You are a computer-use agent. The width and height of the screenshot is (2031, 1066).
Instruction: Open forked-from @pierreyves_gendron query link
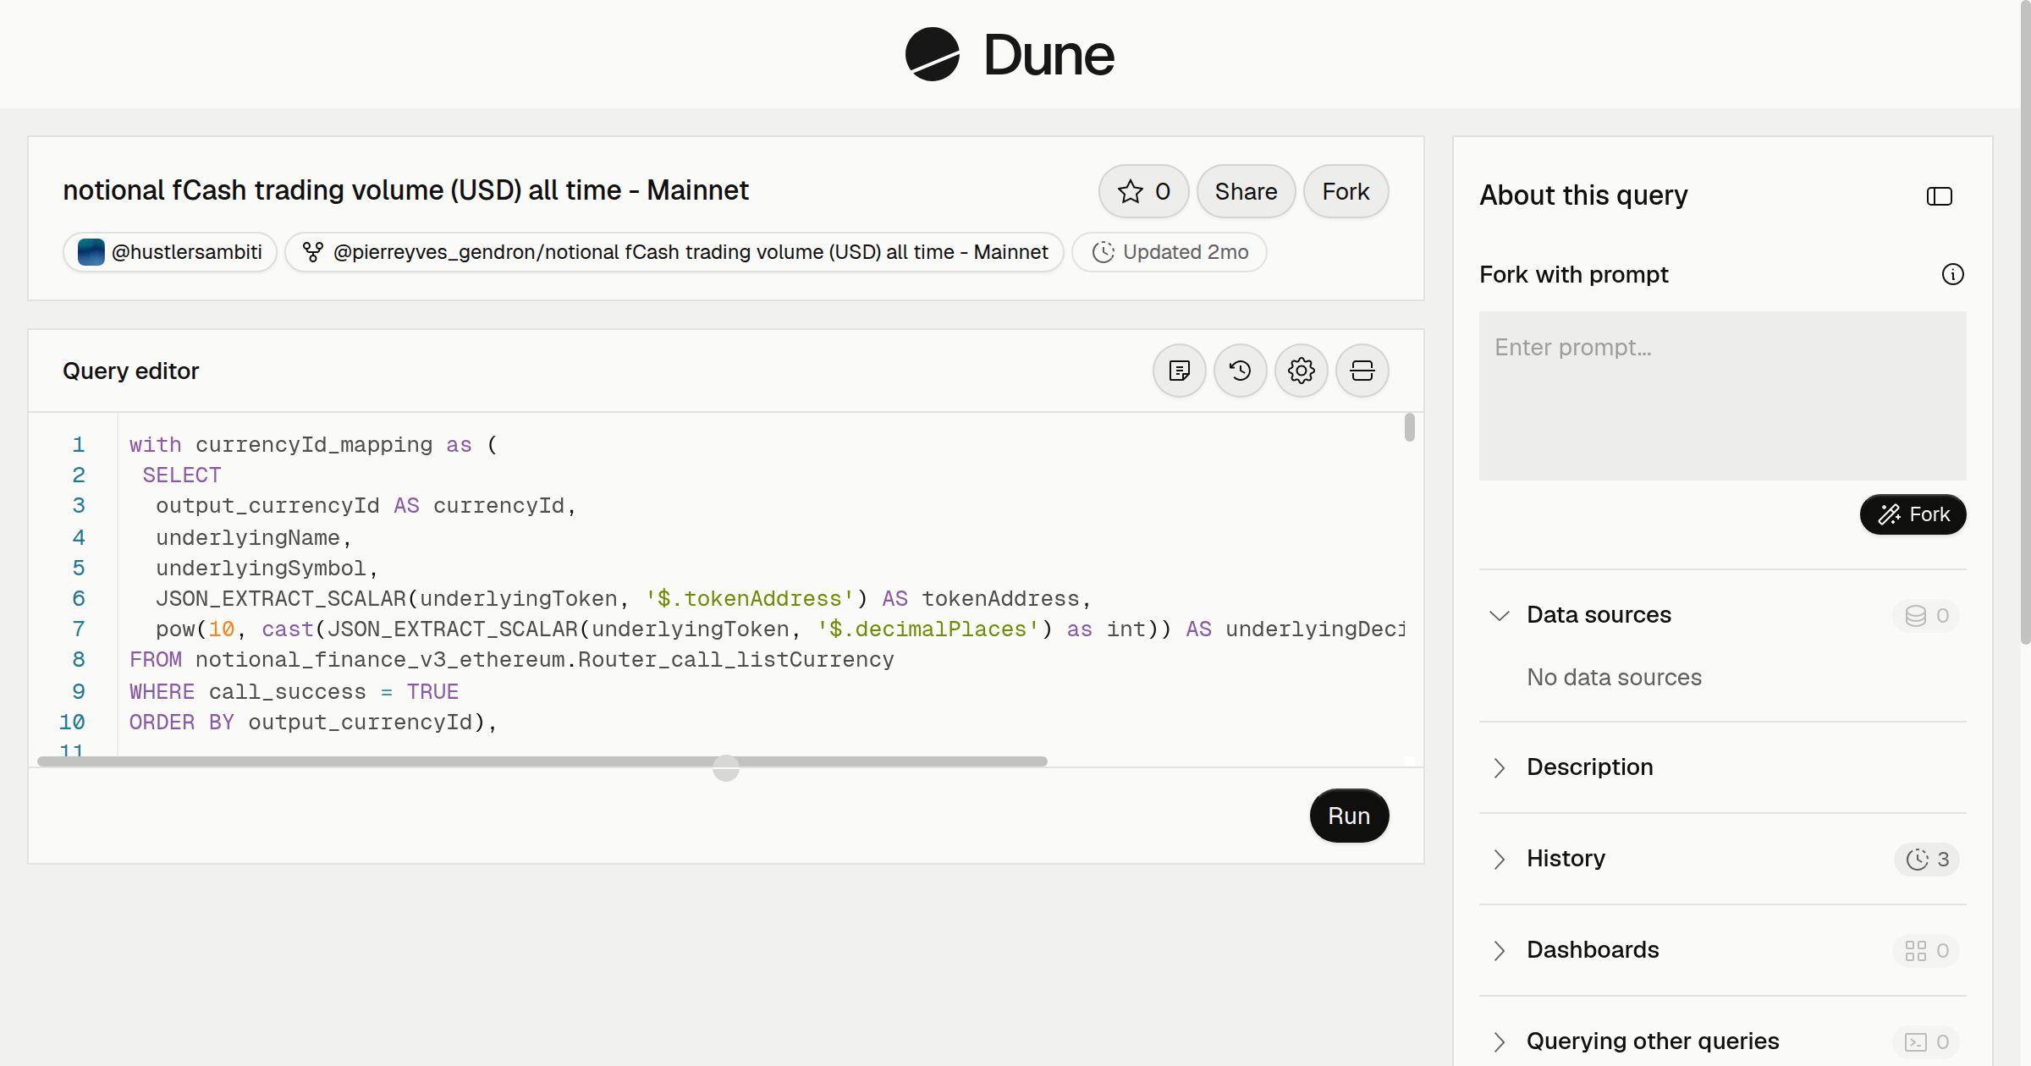(x=674, y=252)
